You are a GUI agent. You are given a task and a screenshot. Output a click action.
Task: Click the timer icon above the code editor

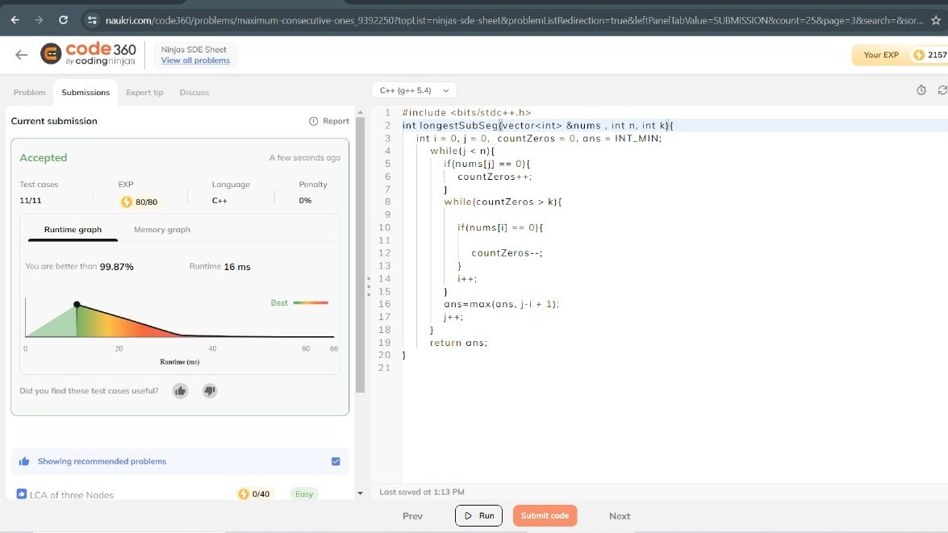[x=921, y=90]
